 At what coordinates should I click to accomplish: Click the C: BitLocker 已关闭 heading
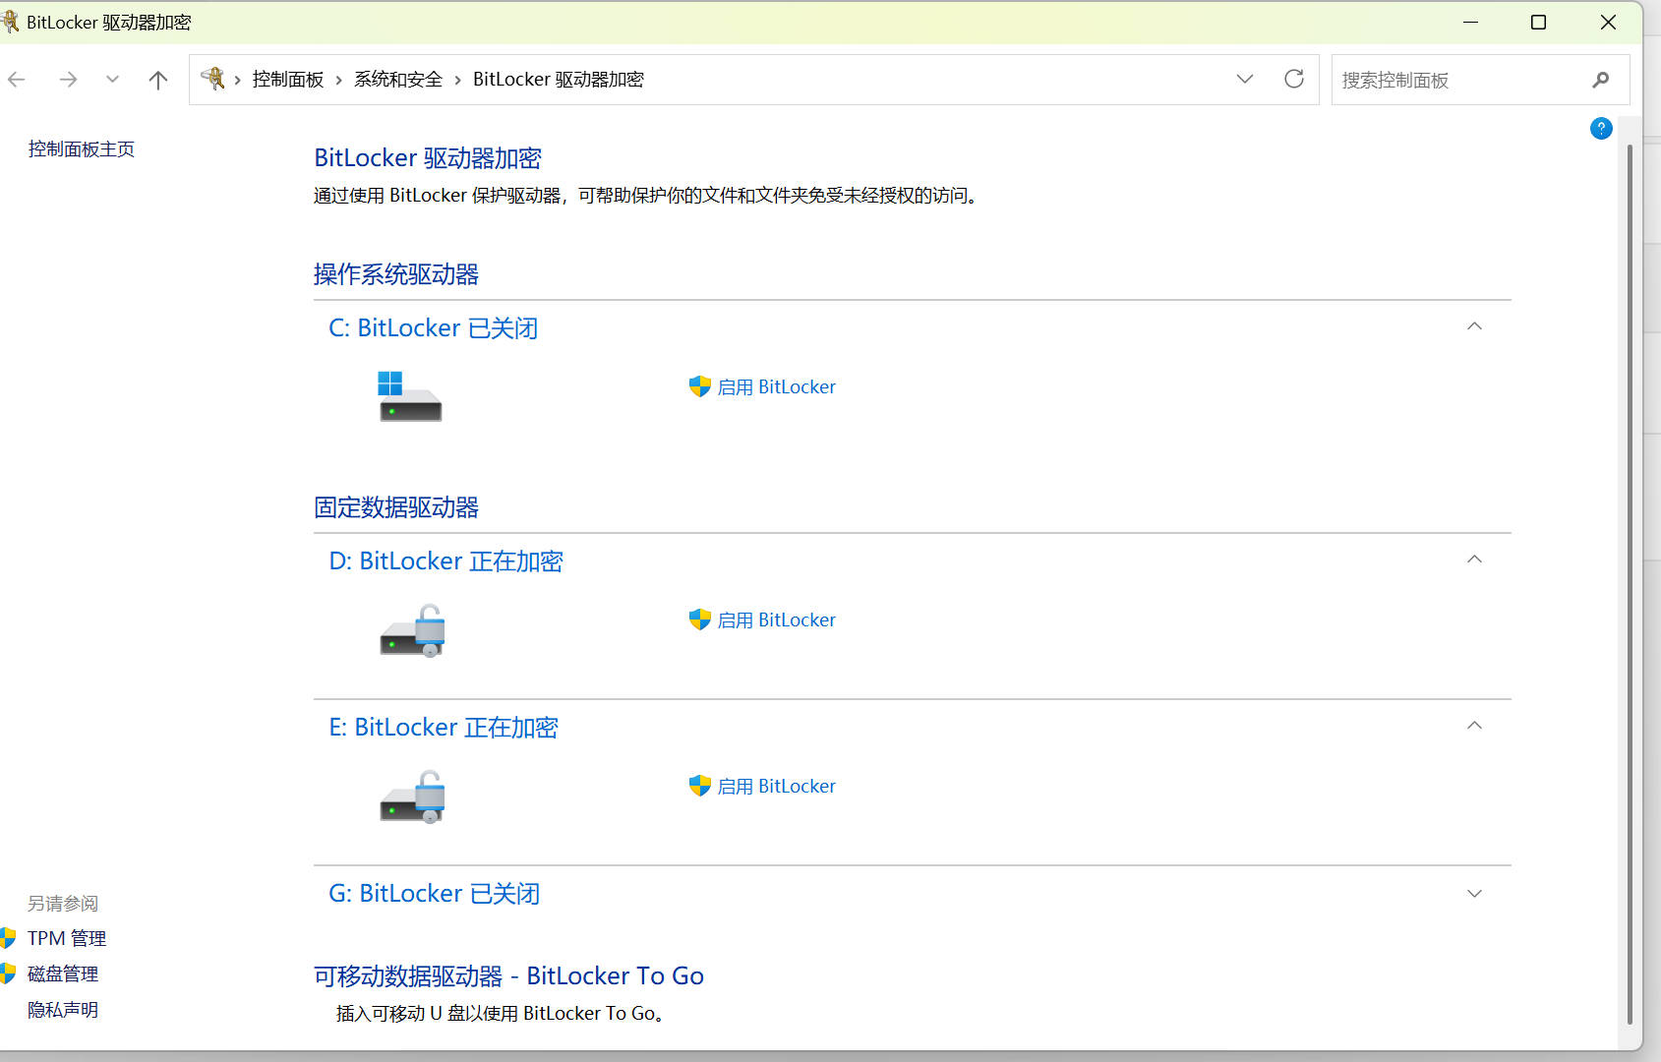click(x=434, y=328)
